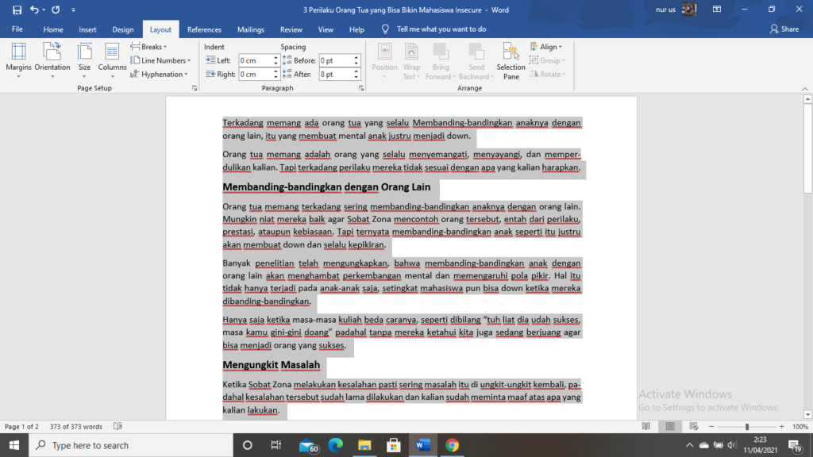This screenshot has height=457, width=813.
Task: Open the Paragraph dialog launcher
Action: pos(361,88)
